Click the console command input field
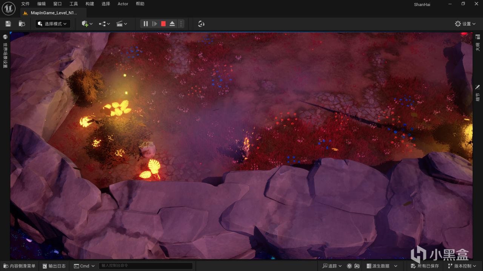 pos(146,266)
